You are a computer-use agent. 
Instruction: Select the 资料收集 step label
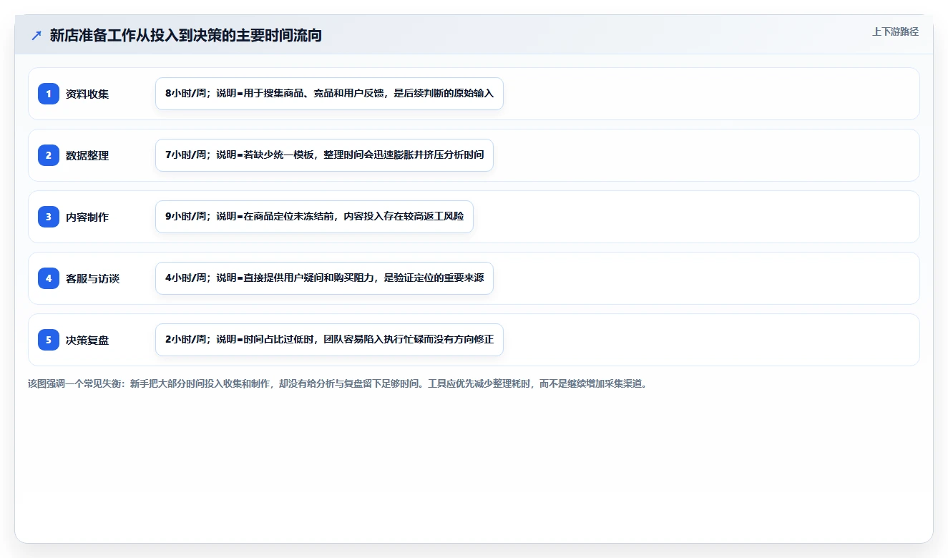[x=87, y=94]
